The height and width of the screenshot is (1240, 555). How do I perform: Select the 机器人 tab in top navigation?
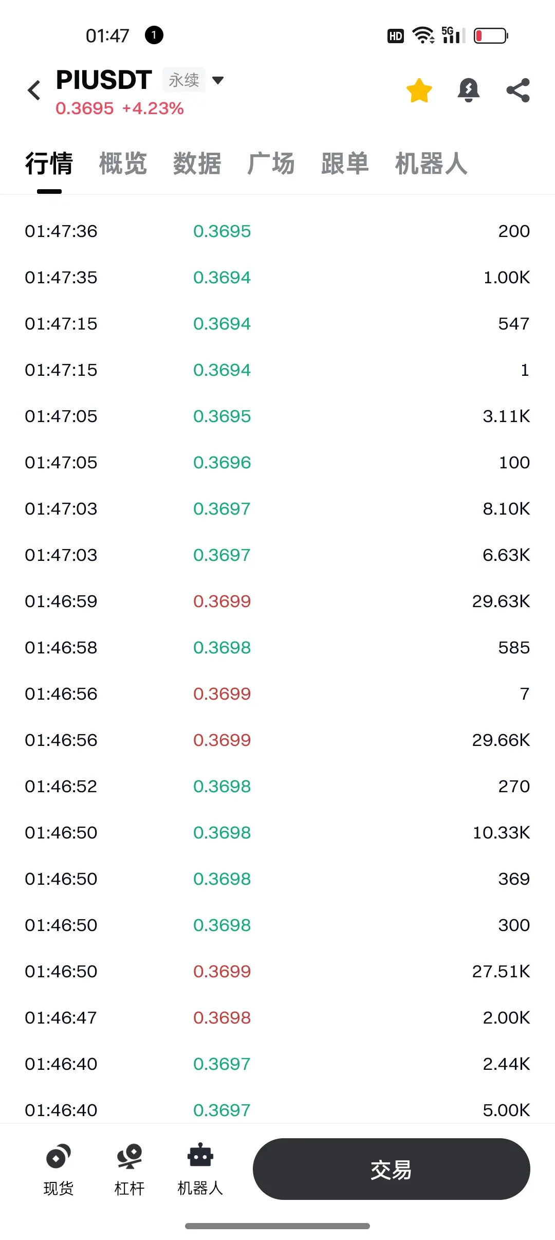point(431,164)
